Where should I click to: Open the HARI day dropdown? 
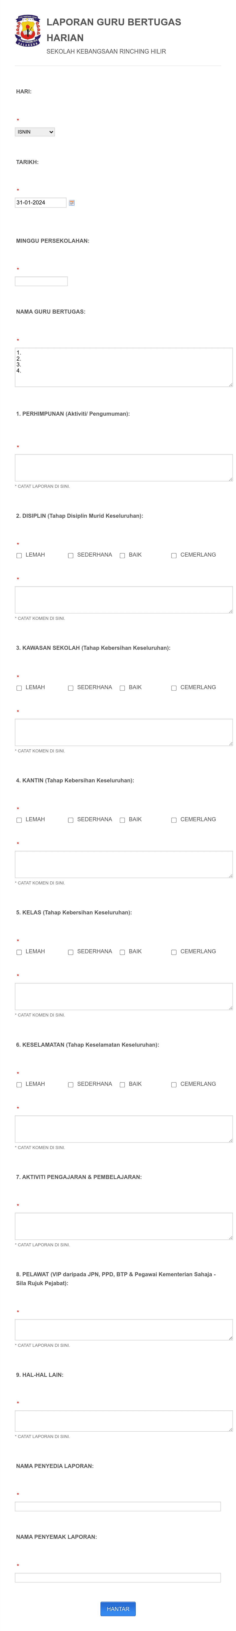tap(35, 132)
